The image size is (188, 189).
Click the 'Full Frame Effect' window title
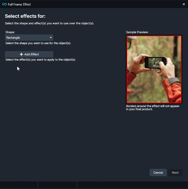(x=19, y=4)
